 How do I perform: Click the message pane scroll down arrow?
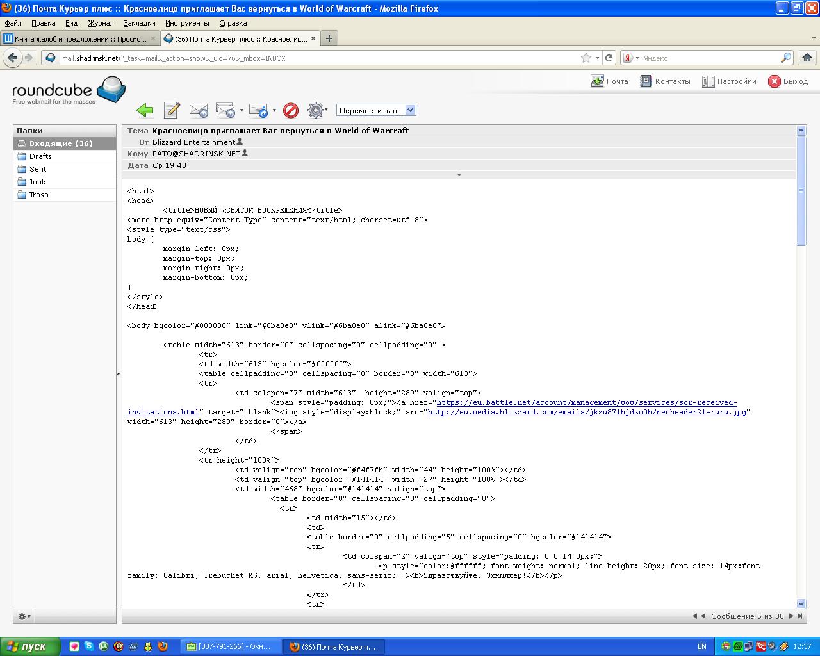click(x=801, y=603)
